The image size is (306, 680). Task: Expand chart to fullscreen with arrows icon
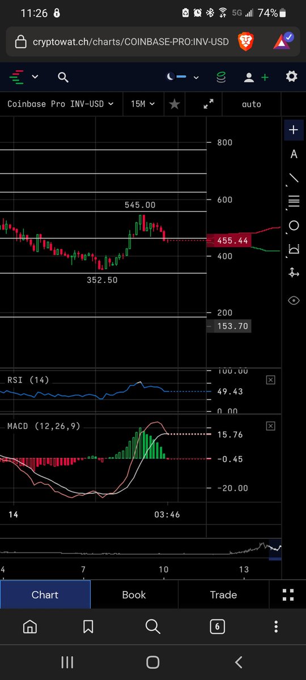(209, 104)
